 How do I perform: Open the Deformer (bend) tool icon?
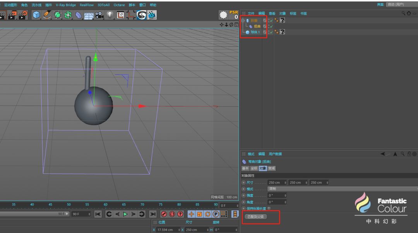point(78,15)
